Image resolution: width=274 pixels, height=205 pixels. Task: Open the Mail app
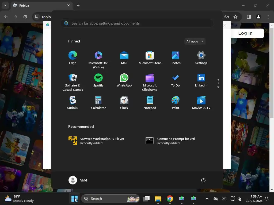[x=124, y=58]
